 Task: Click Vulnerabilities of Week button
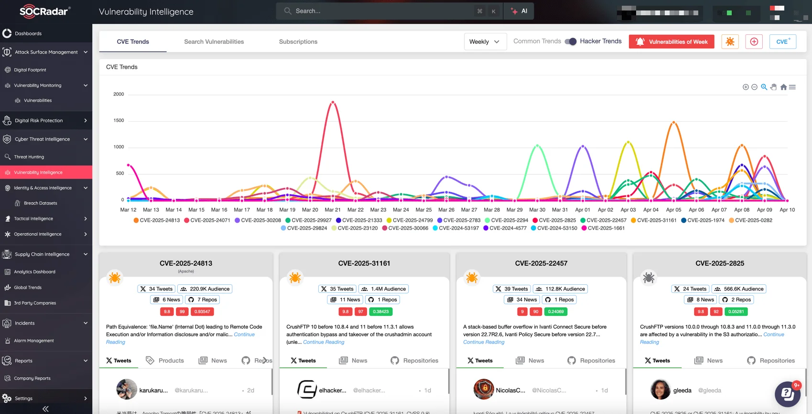[x=671, y=41]
